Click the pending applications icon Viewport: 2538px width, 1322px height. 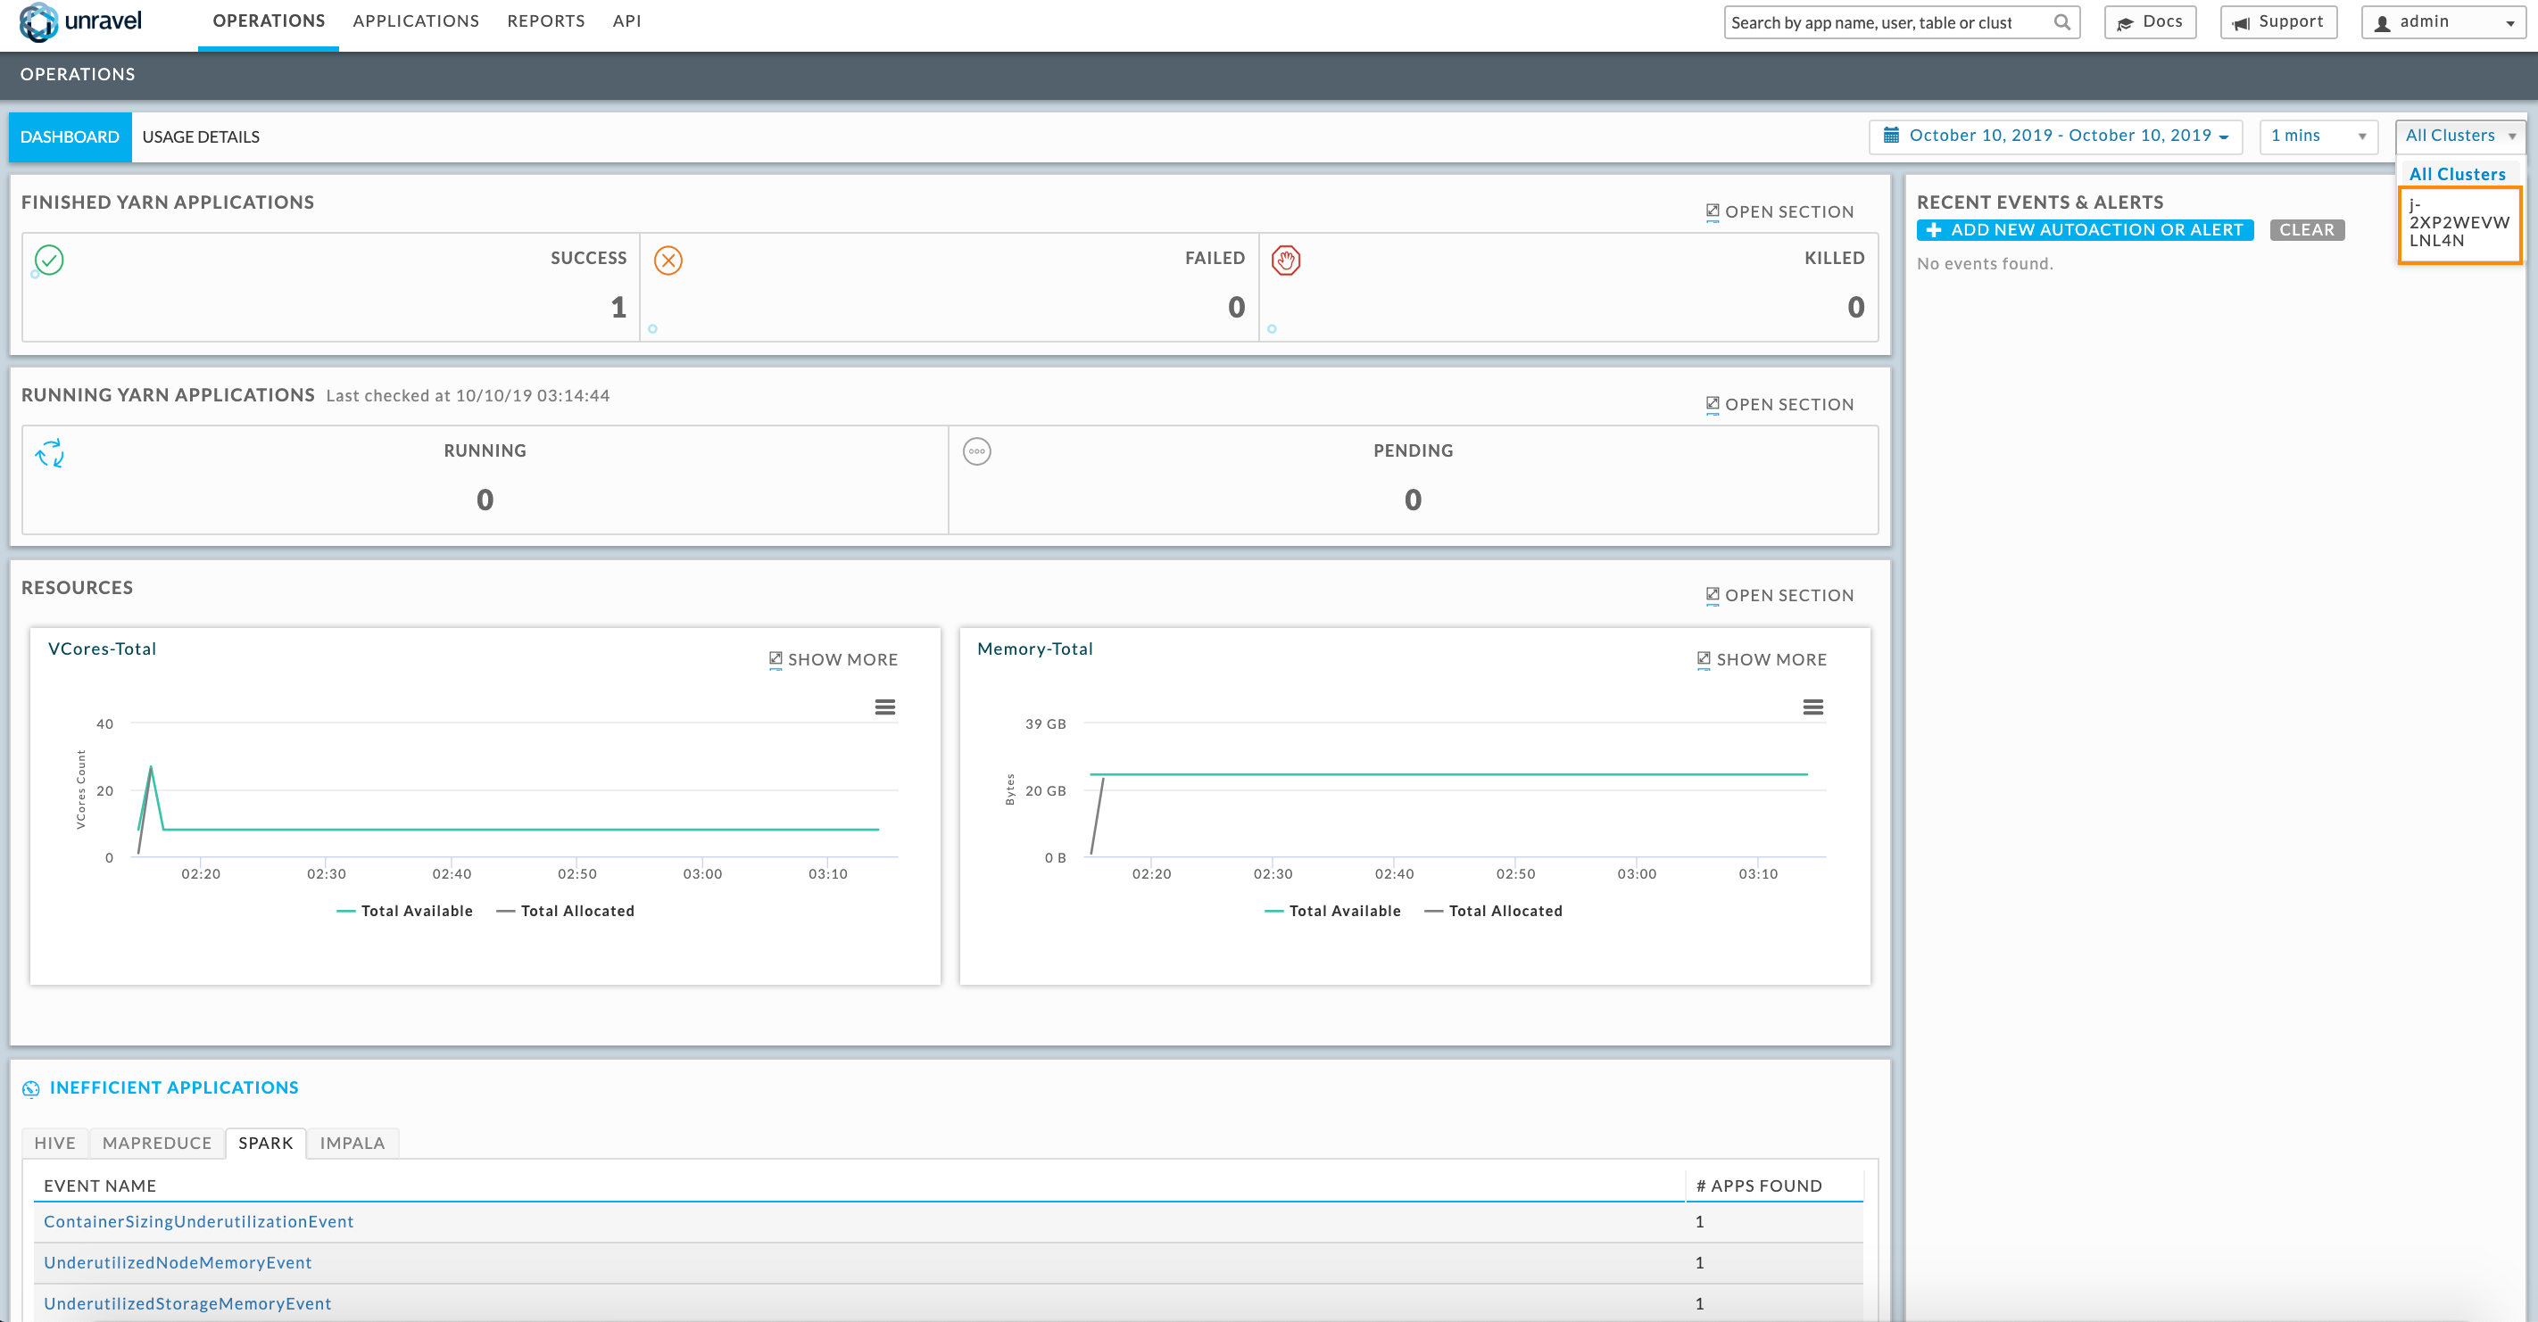[977, 451]
